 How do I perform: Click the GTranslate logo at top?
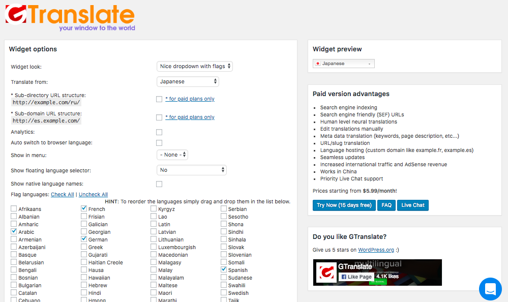(x=70, y=17)
